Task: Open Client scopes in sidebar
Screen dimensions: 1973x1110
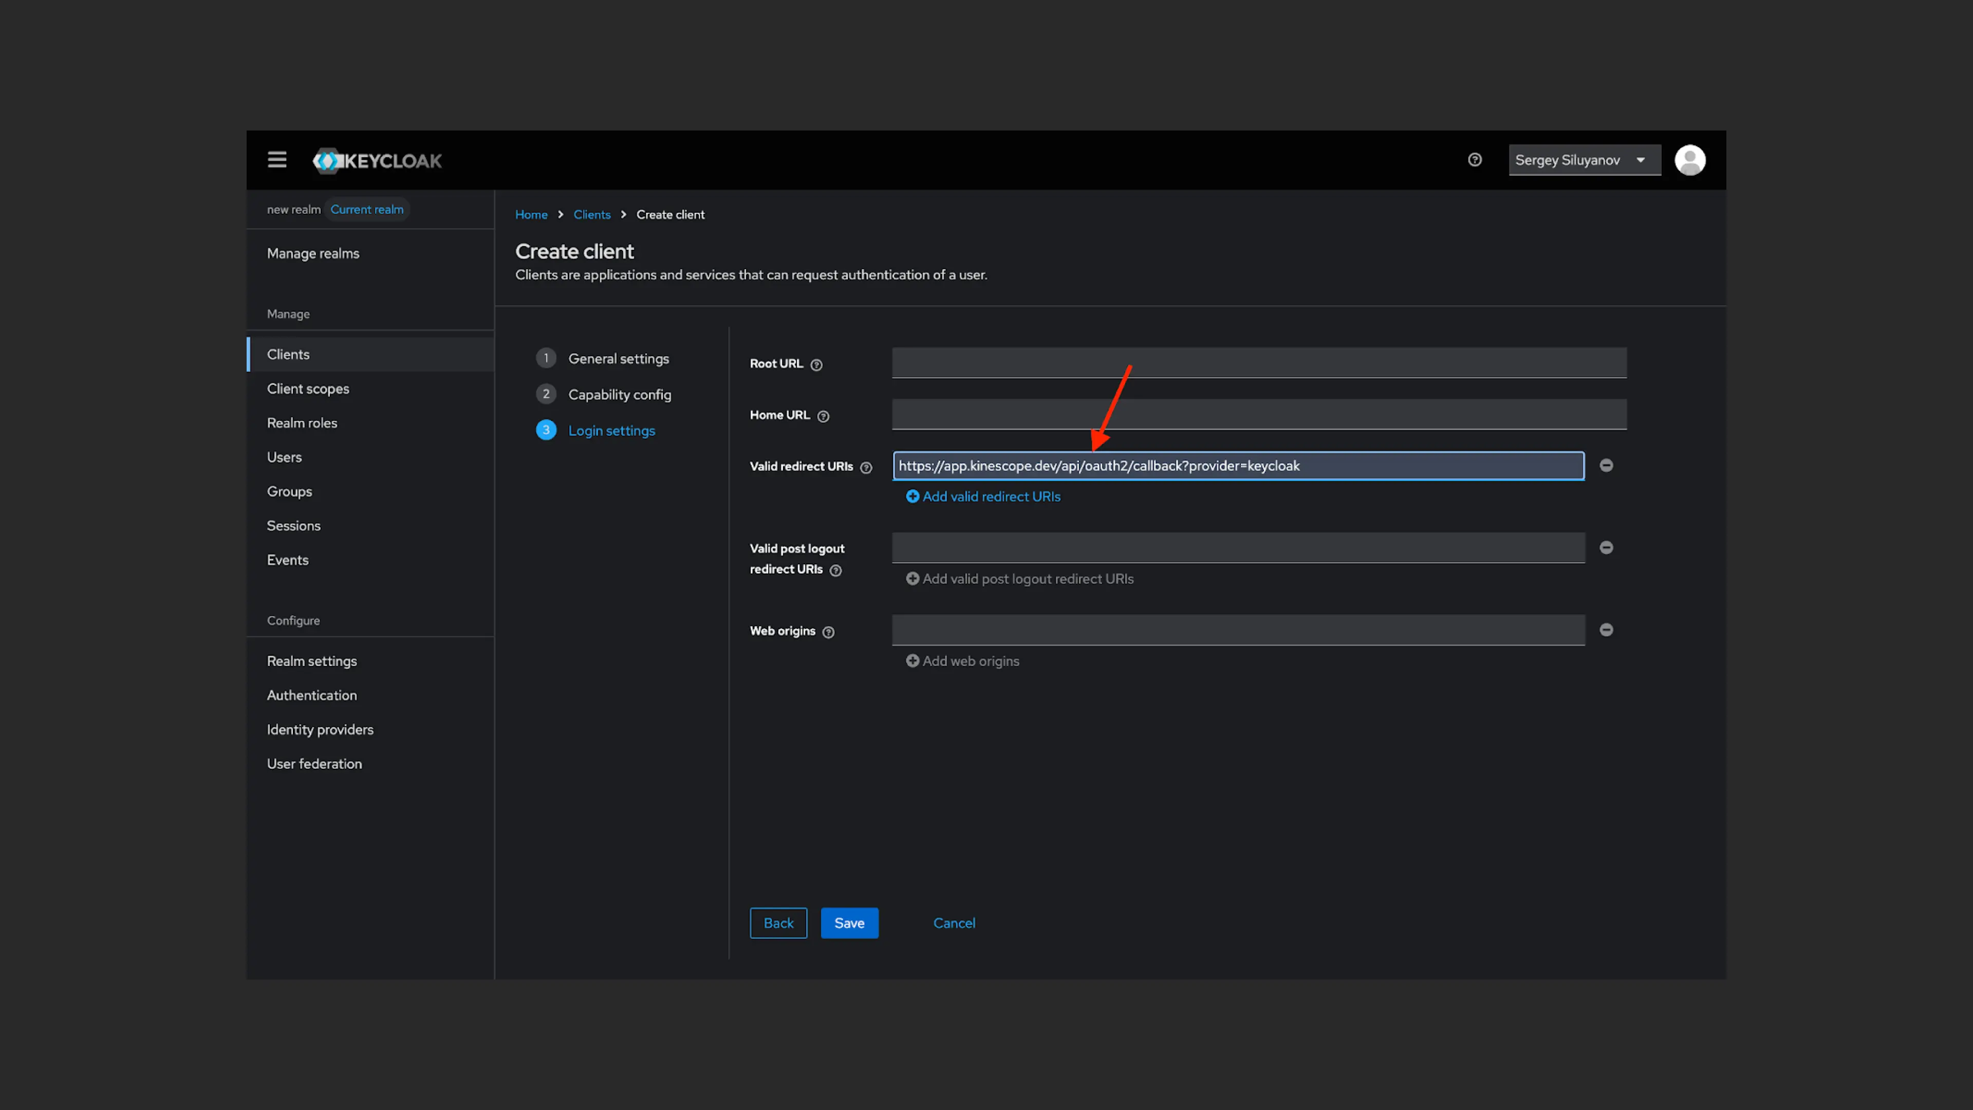Action: click(307, 388)
